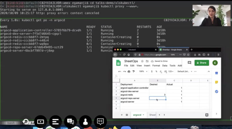Open Calendar in the side panel
The image size is (232, 129).
click(216, 73)
